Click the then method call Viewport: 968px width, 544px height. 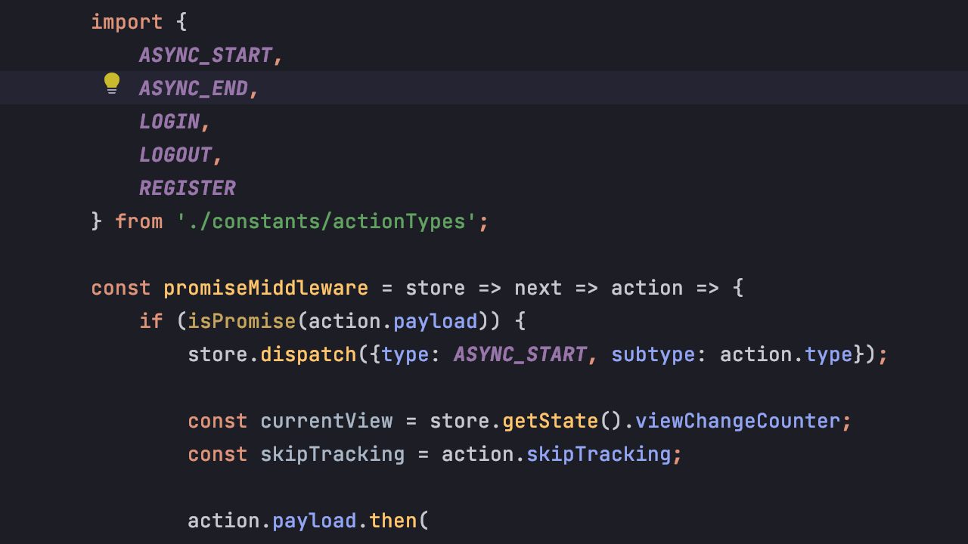pos(393,521)
